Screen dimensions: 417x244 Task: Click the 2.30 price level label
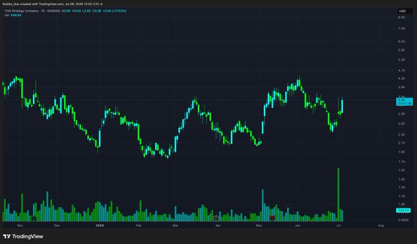tap(401, 135)
